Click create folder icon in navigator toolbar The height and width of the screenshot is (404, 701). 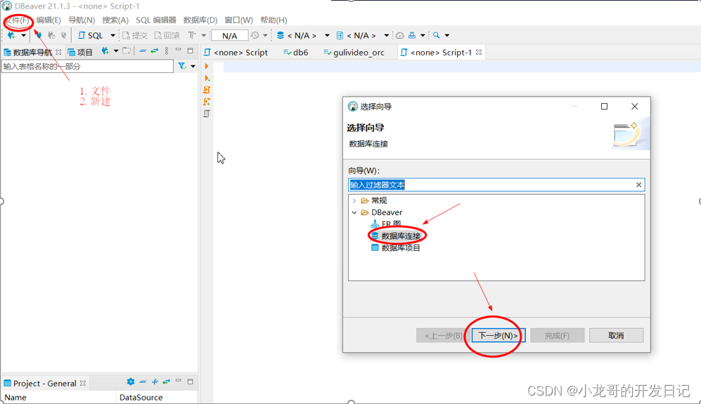[127, 51]
